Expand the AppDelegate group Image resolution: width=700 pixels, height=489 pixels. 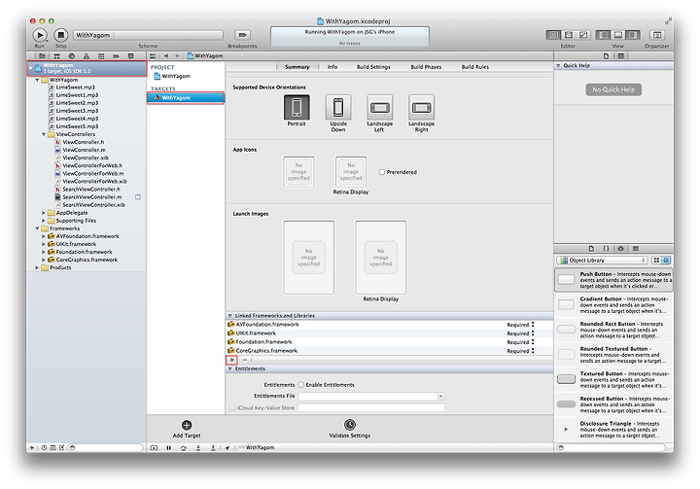[x=44, y=213]
